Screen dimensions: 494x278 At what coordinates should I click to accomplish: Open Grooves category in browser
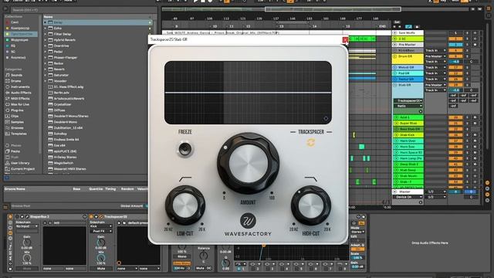point(17,127)
